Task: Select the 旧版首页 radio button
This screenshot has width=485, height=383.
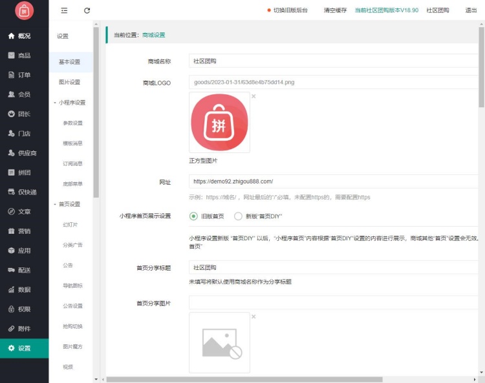Action: point(193,216)
